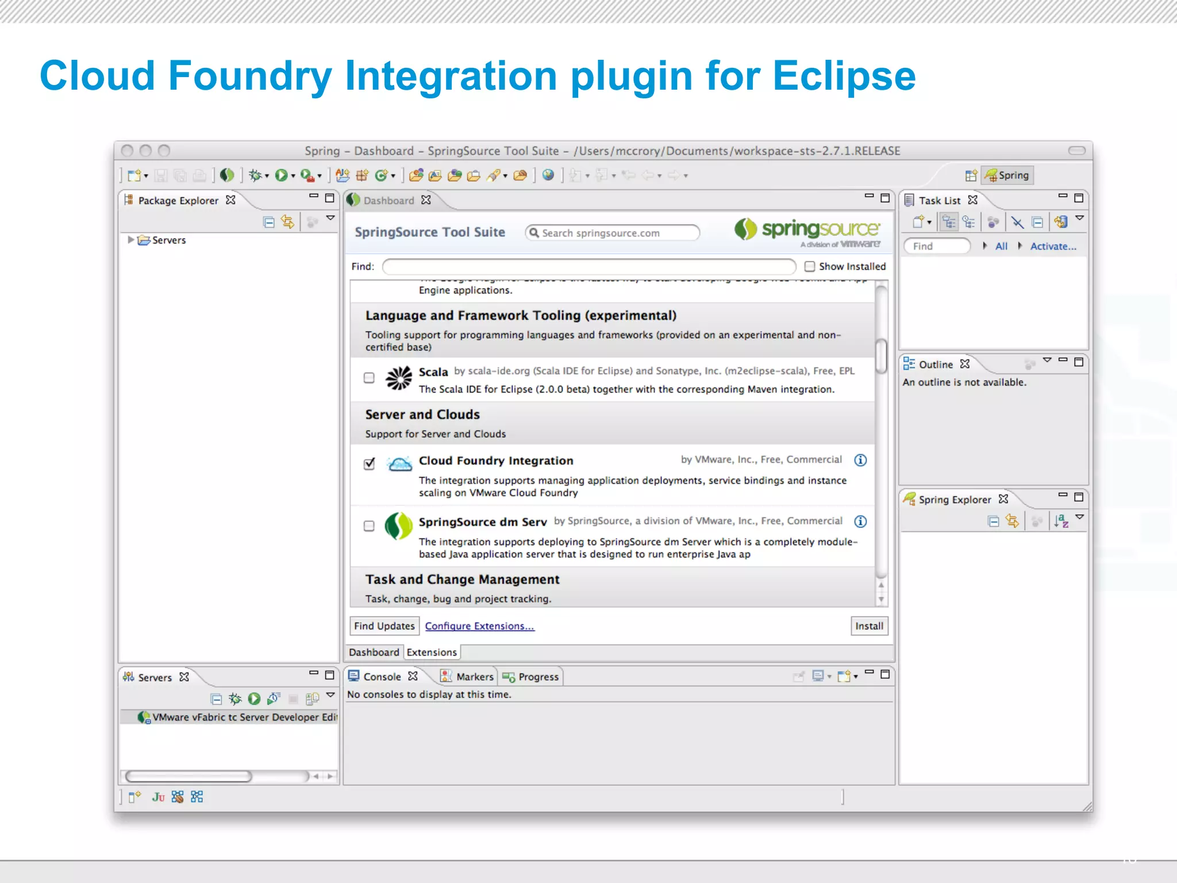Screen dimensions: 1177x883
Task: Click the Install button
Action: [869, 626]
